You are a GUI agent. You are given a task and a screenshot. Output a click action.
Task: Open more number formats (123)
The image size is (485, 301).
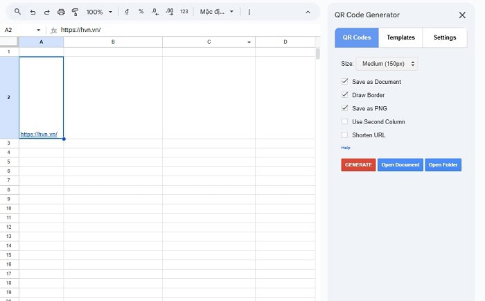[184, 12]
